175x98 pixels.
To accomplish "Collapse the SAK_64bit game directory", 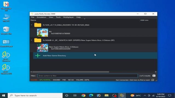I will [x=31, y=25].
